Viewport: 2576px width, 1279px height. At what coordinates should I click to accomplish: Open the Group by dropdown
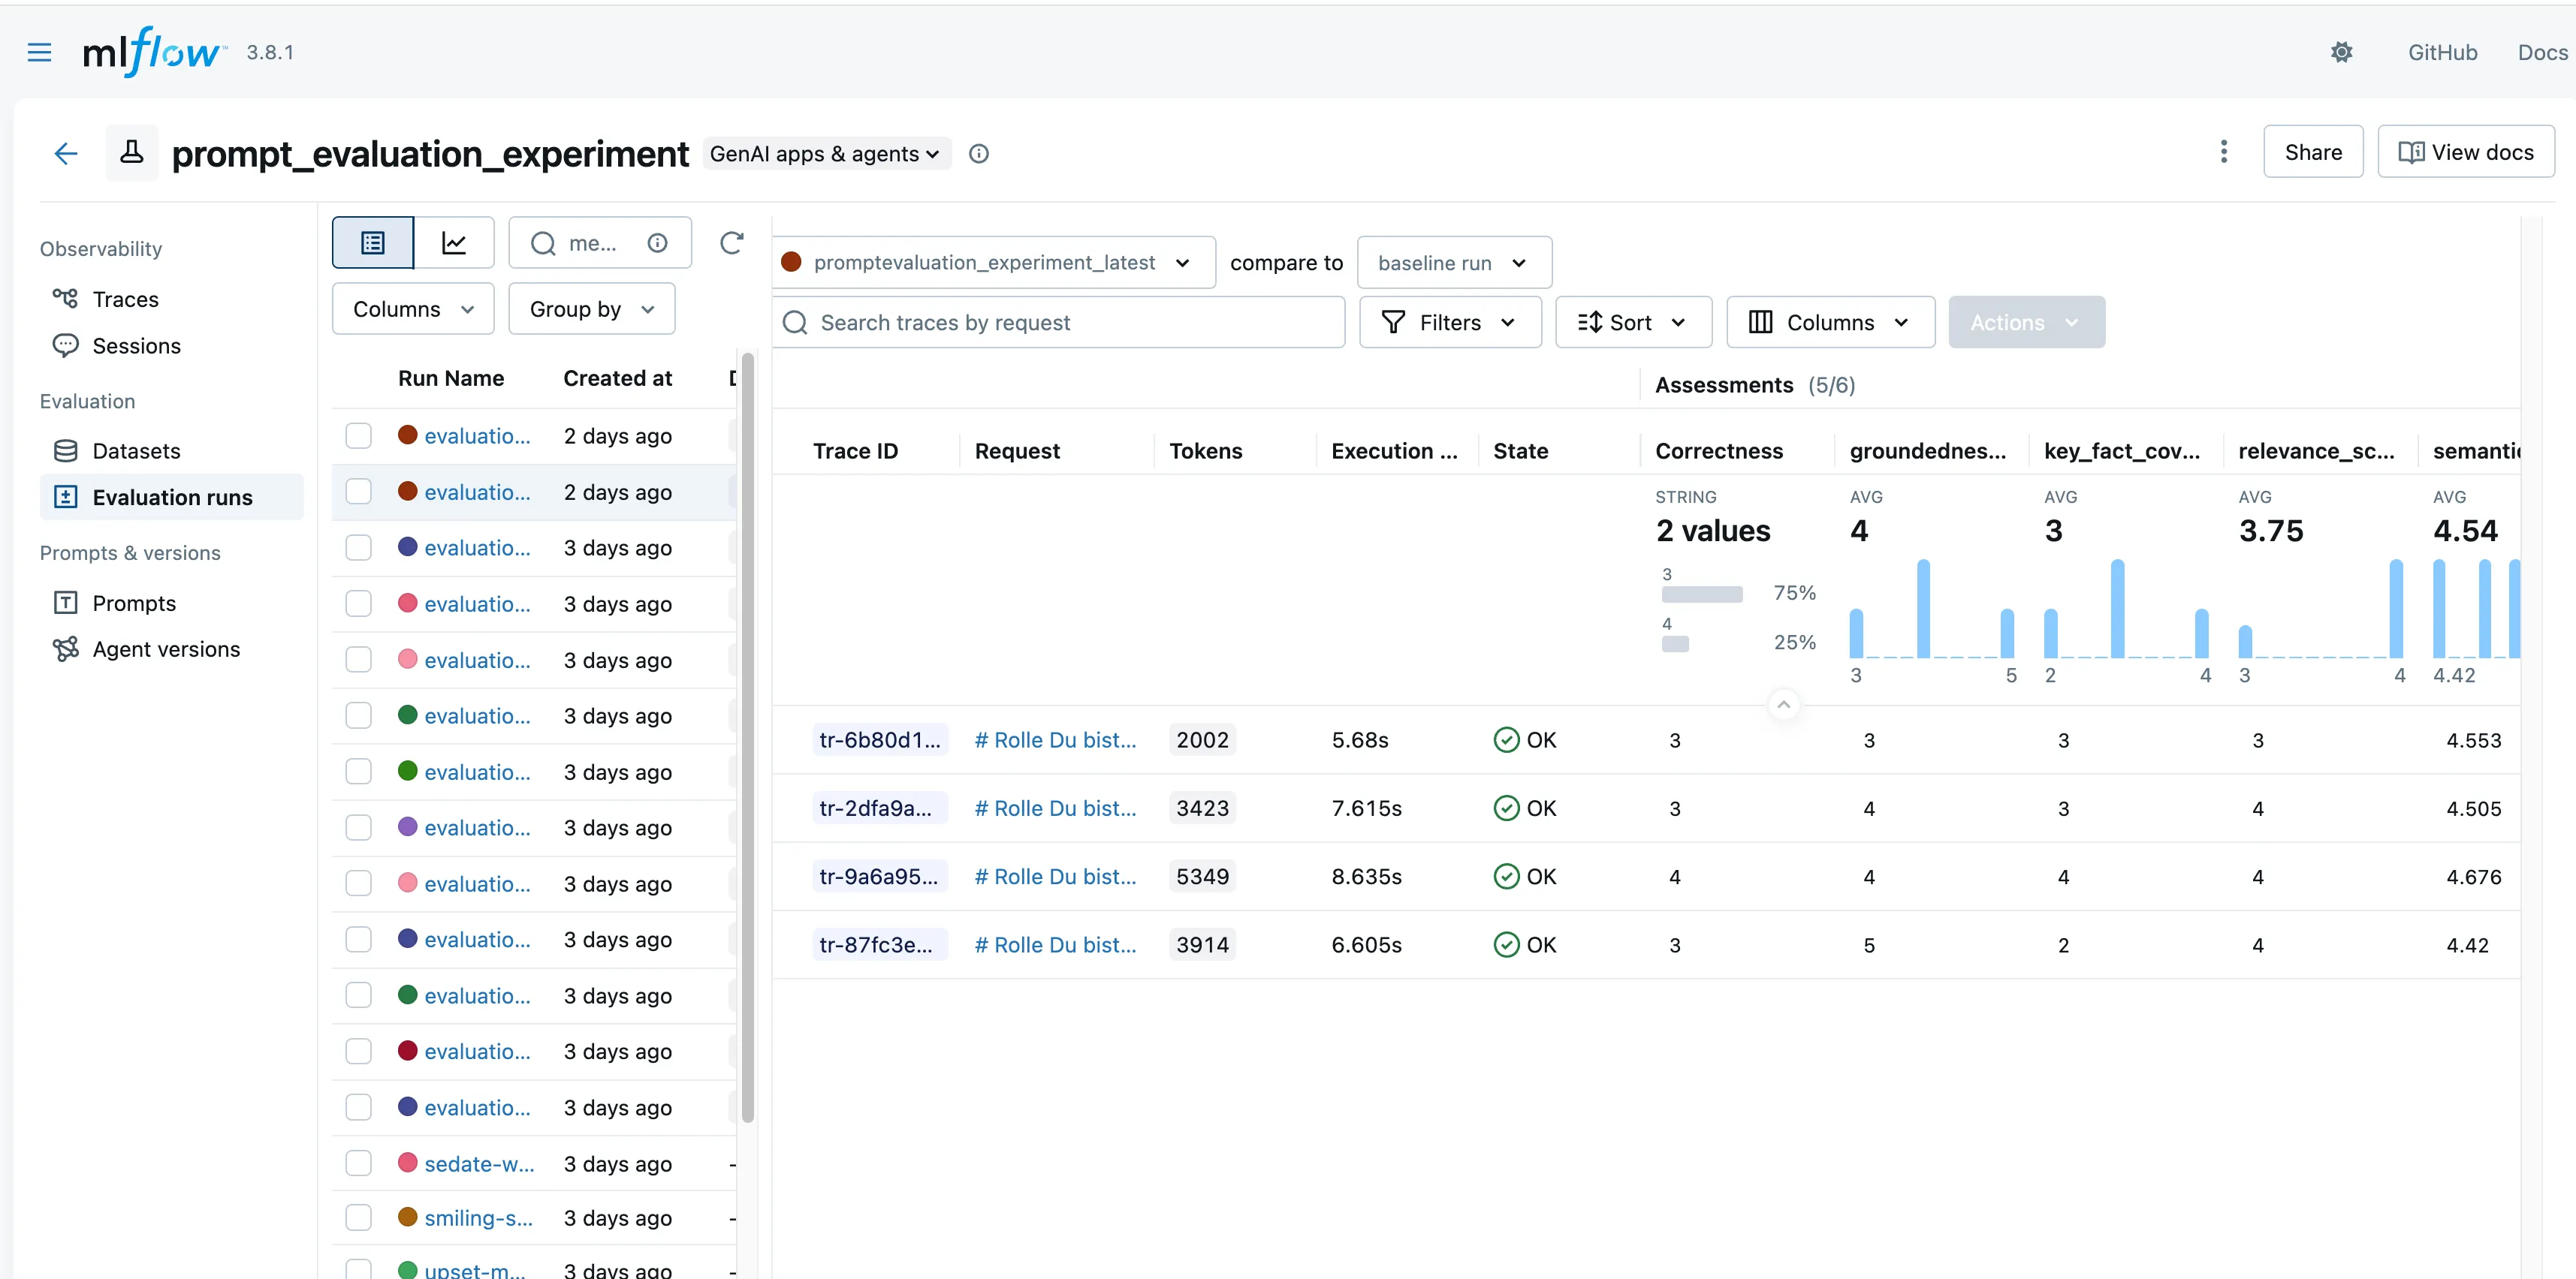click(x=591, y=308)
